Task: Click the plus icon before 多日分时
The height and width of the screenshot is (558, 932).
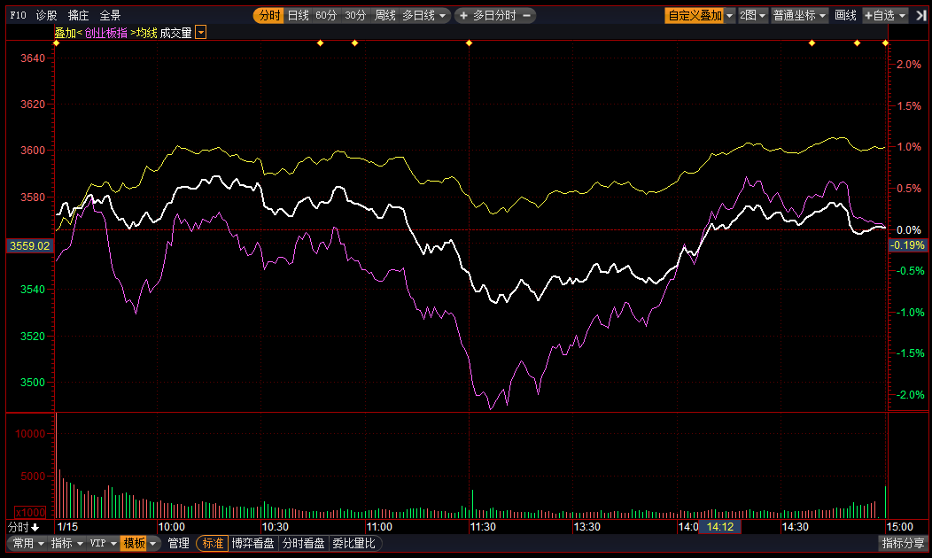Action: (x=463, y=15)
